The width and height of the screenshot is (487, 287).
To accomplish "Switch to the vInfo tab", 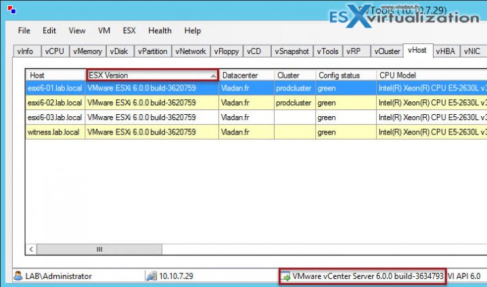I will pyautogui.click(x=27, y=51).
